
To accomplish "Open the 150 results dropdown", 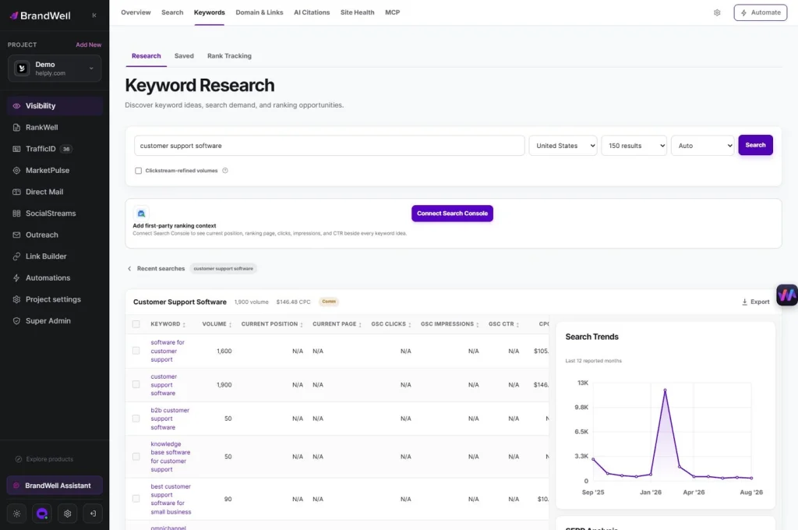I will tap(634, 146).
